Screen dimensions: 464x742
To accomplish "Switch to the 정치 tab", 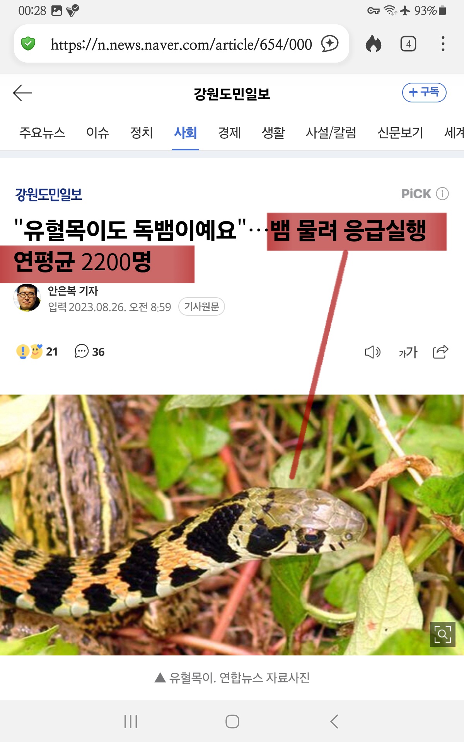I will pyautogui.click(x=142, y=133).
